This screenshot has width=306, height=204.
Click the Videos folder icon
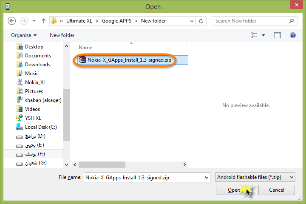tap(20, 109)
